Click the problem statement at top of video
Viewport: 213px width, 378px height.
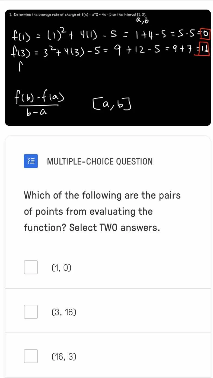[x=78, y=15]
